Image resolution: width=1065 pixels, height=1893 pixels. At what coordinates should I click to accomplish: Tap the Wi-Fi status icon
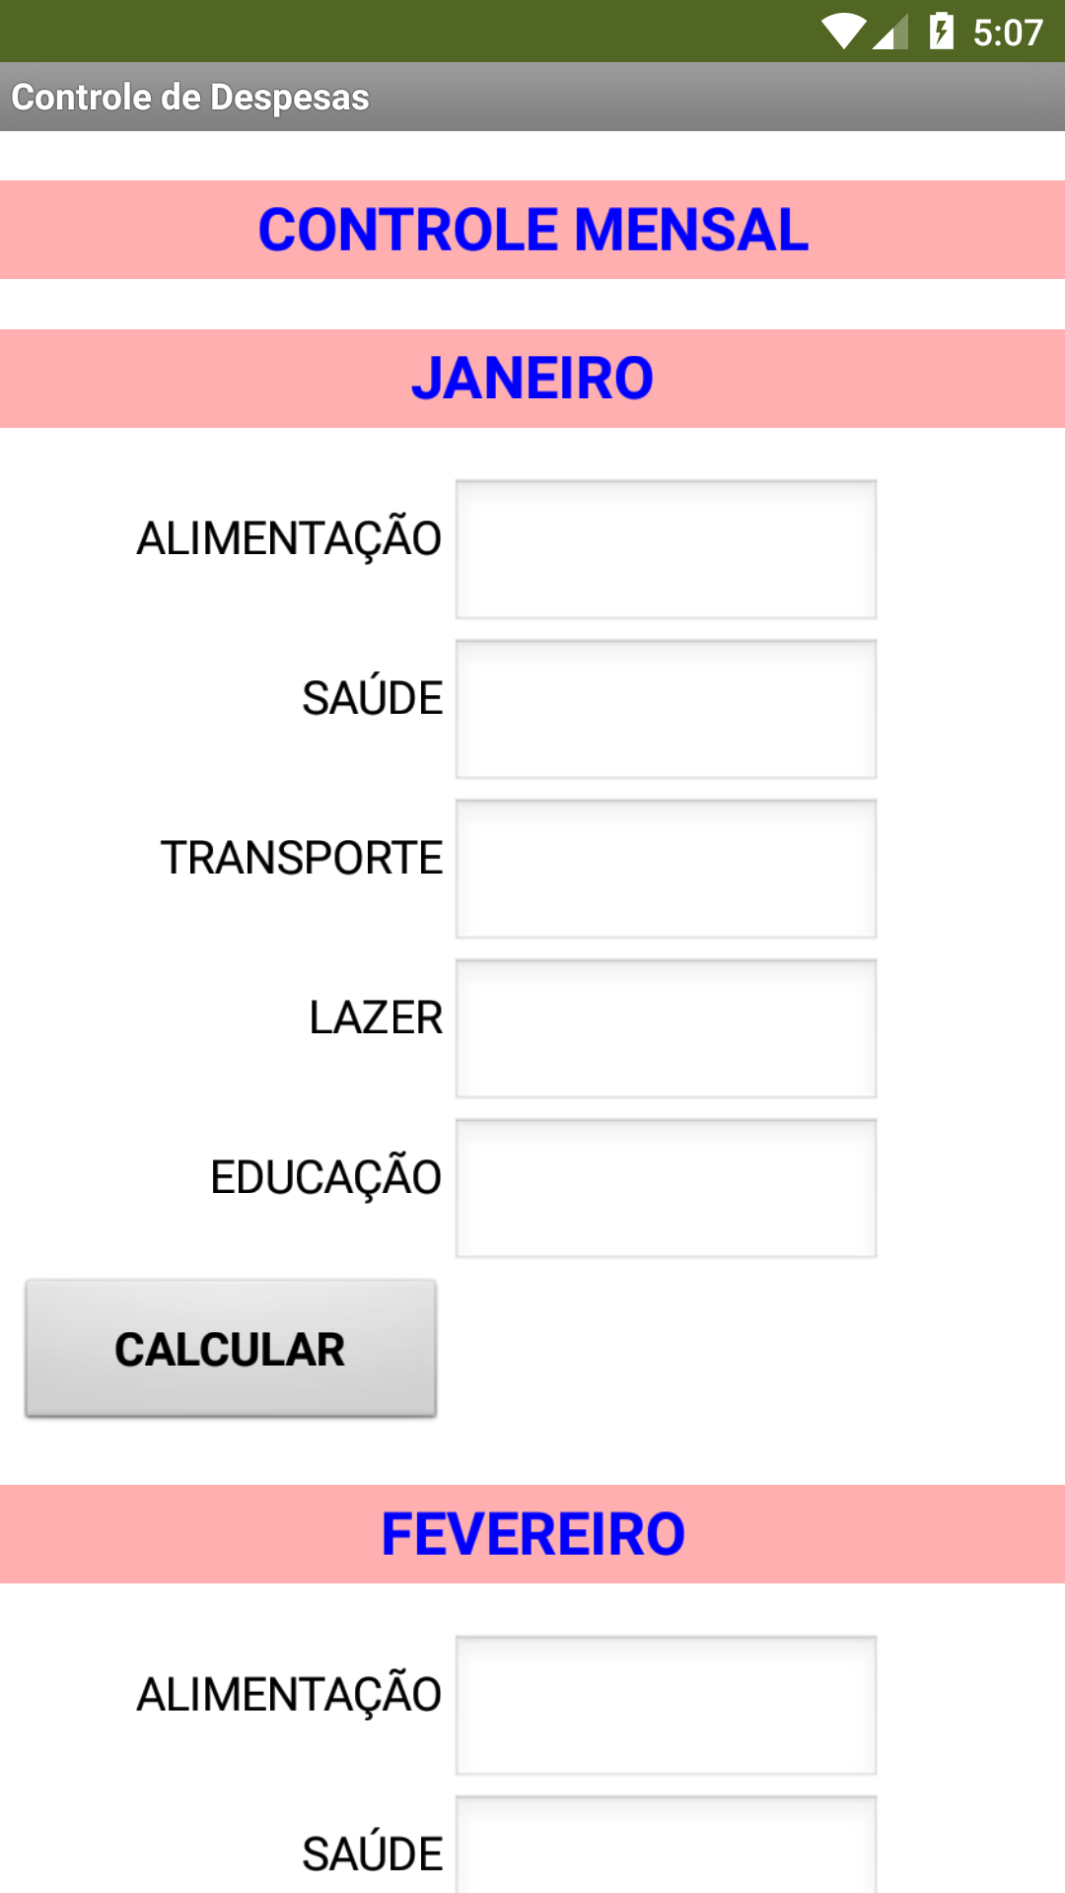pyautogui.click(x=843, y=32)
